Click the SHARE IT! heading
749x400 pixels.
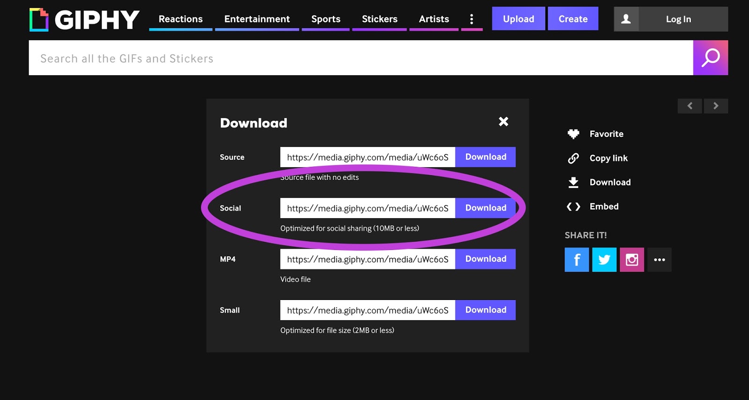[586, 236]
